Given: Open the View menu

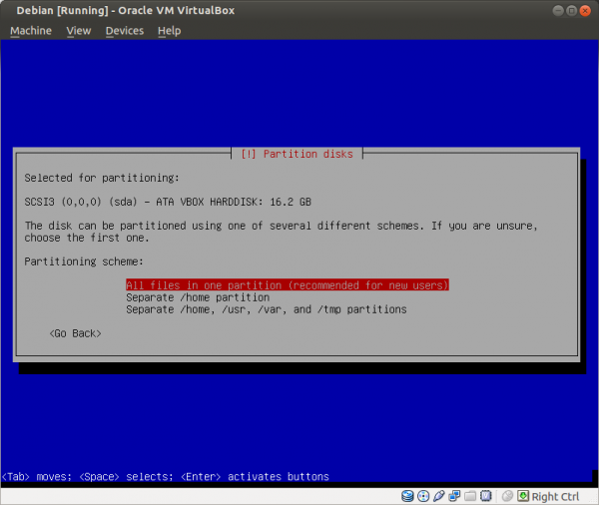Looking at the screenshot, I should point(79,31).
